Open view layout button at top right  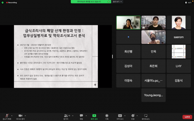tap(188, 3)
